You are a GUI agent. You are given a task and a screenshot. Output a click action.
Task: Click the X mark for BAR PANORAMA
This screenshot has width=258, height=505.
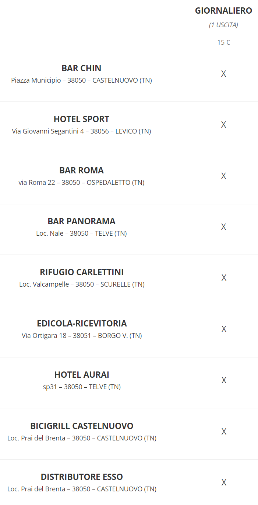pos(223,227)
